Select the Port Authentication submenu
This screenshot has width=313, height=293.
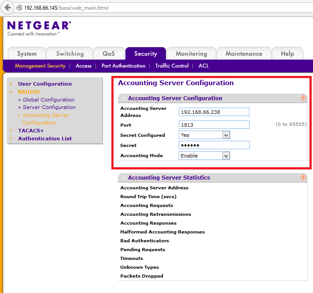coord(123,66)
